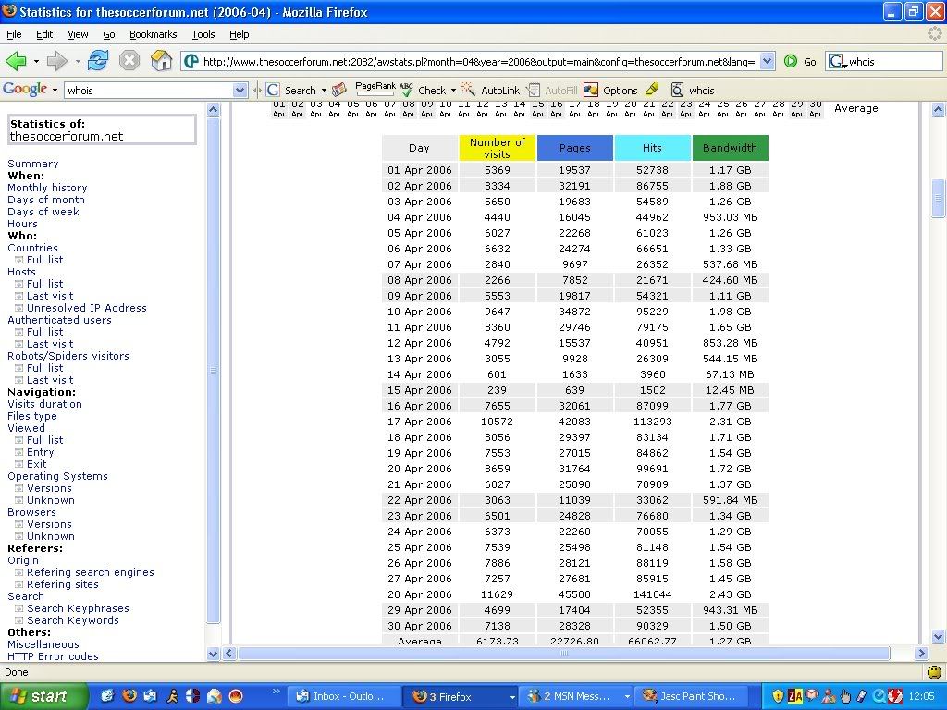View Refering search engines report

[90, 572]
